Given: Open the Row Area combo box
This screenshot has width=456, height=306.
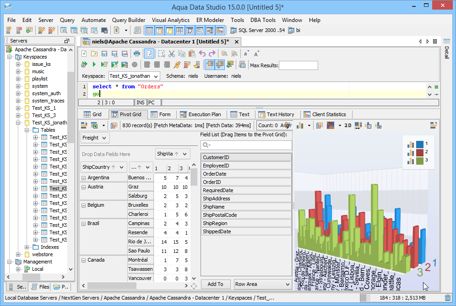Looking at the screenshot, I should (263, 284).
